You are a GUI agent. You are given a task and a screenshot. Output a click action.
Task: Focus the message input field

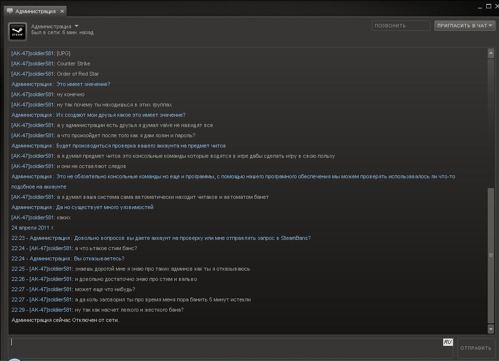tap(231, 348)
